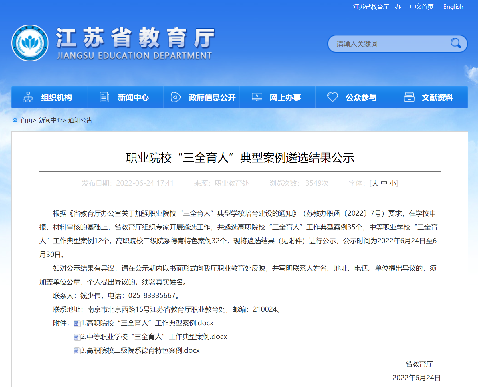Set font size to 中 (medium)

tap(384, 183)
